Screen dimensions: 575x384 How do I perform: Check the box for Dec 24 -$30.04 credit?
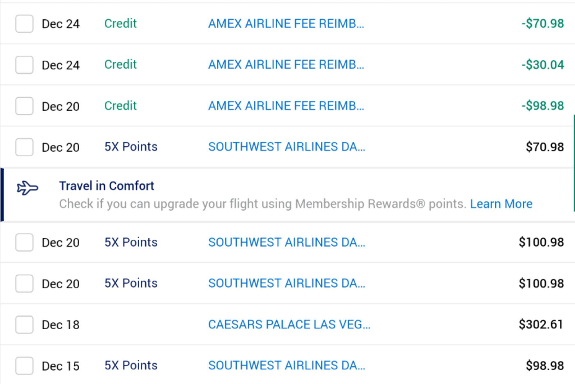[x=24, y=65]
